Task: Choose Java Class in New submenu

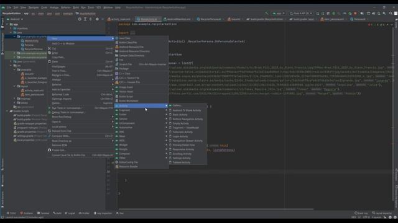Action: click(141, 38)
